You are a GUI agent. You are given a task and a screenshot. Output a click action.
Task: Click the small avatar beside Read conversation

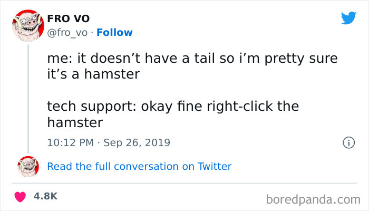pyautogui.click(x=28, y=167)
